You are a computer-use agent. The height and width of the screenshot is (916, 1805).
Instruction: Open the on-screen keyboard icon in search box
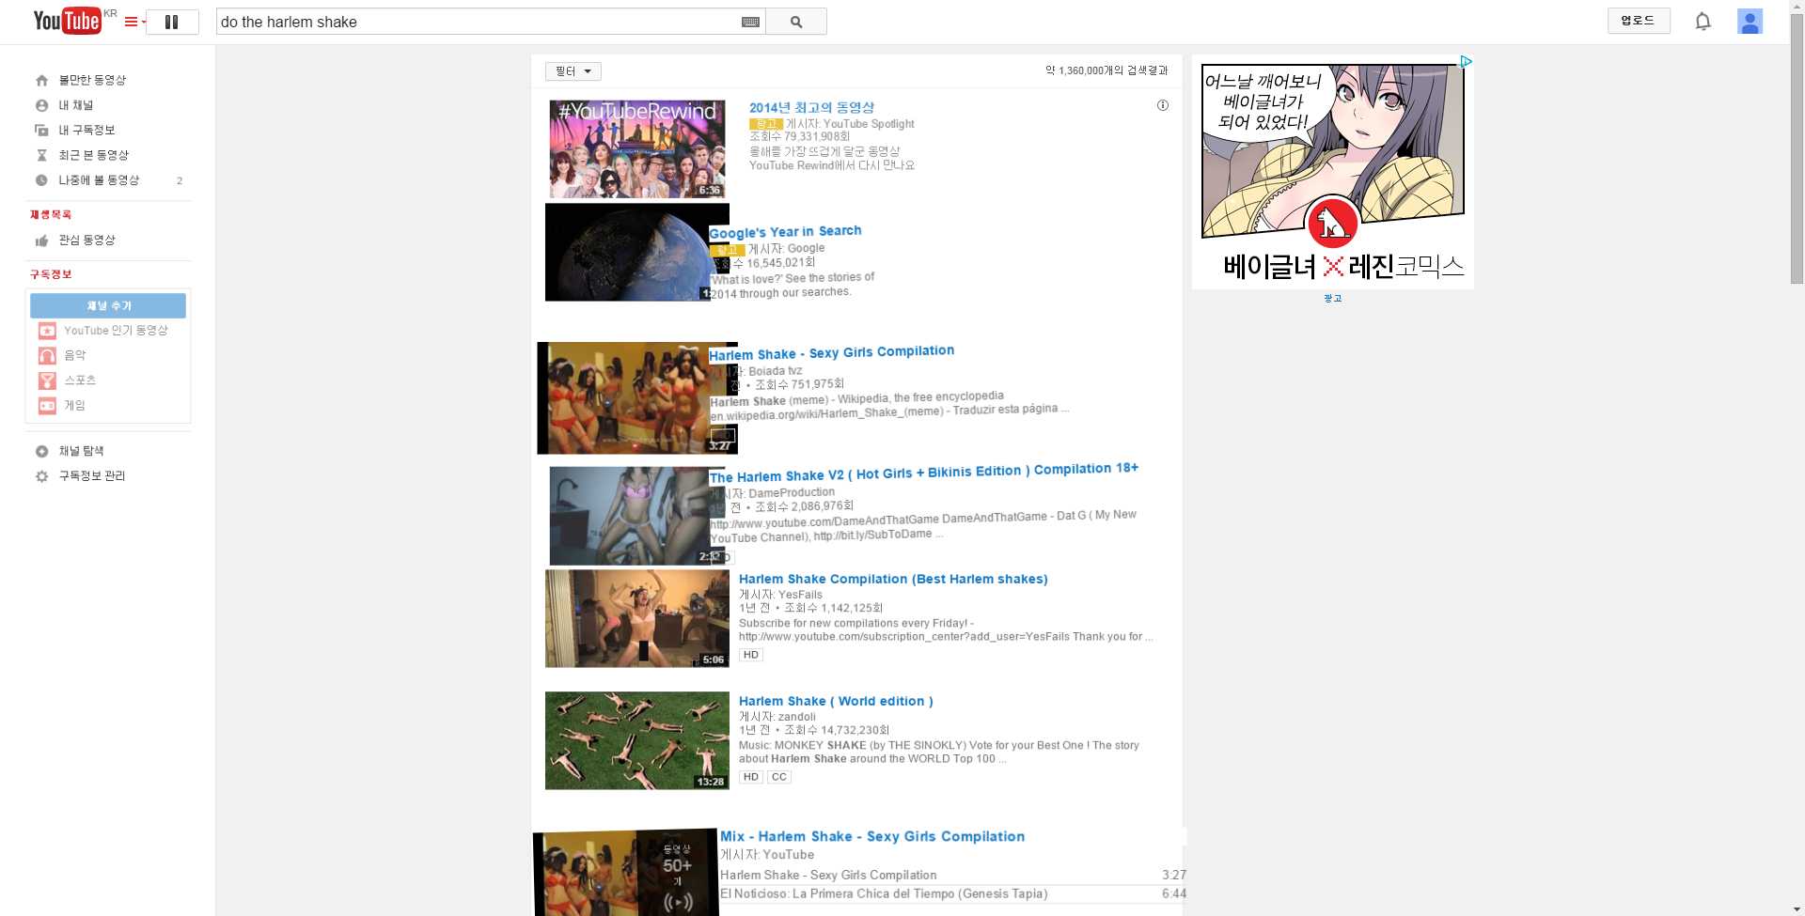point(750,22)
